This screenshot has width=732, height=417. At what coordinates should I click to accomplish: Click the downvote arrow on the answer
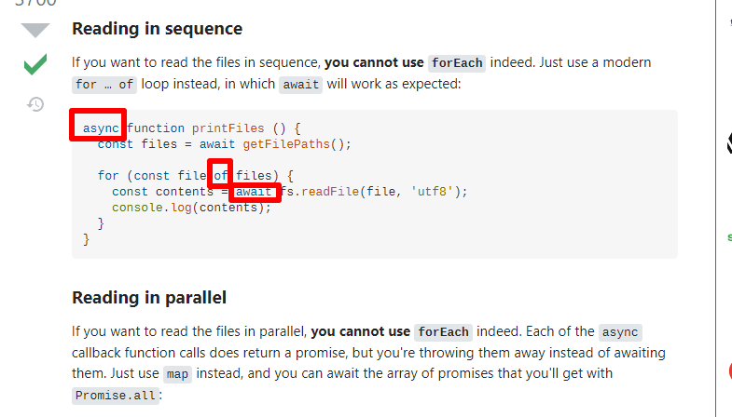(35, 31)
